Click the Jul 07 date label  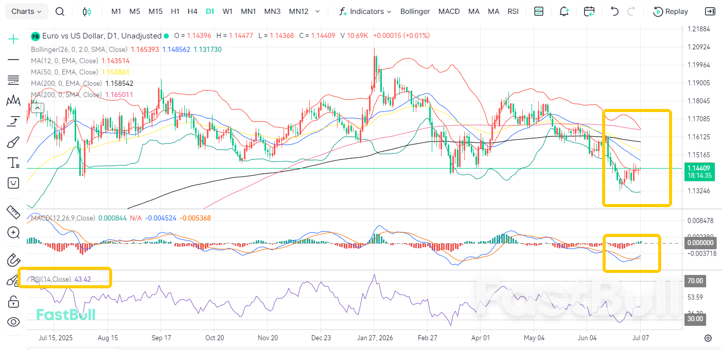pos(641,338)
